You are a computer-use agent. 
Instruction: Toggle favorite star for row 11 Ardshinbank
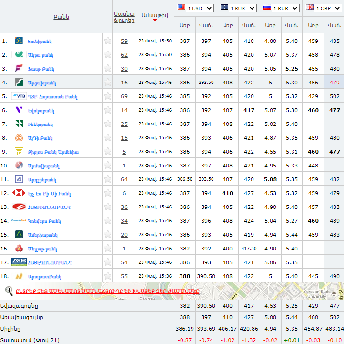tap(108, 179)
